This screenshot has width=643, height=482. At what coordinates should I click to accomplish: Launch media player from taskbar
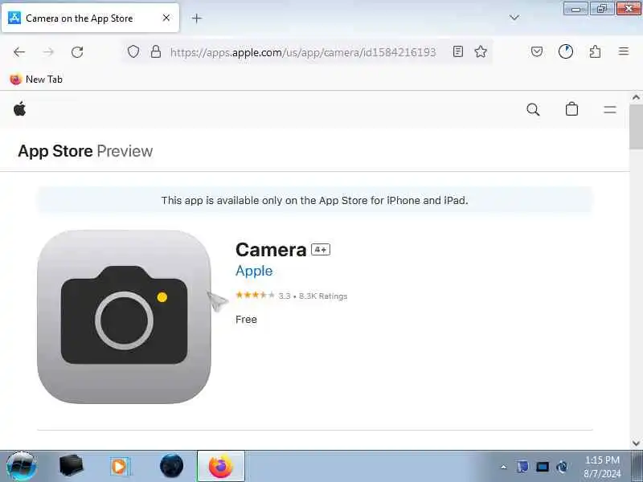click(x=120, y=467)
